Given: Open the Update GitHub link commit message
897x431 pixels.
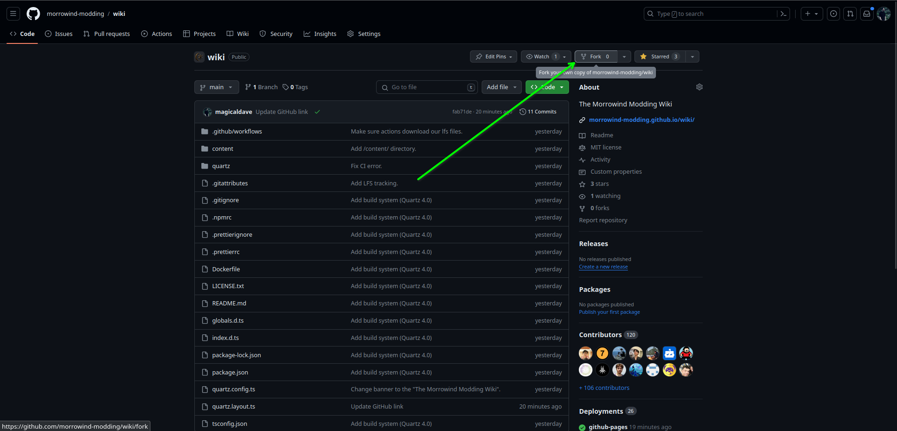Looking at the screenshot, I should click(282, 112).
